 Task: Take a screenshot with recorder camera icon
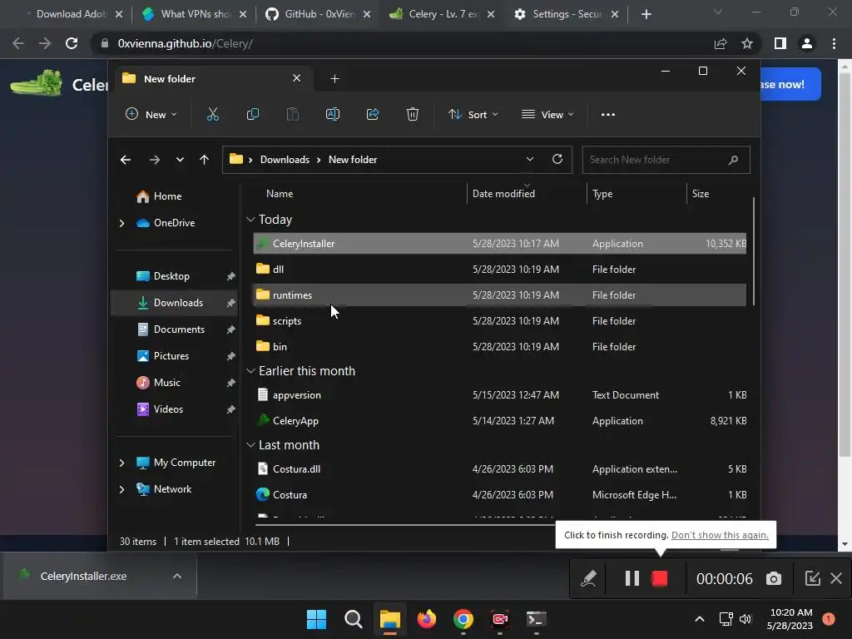(774, 579)
